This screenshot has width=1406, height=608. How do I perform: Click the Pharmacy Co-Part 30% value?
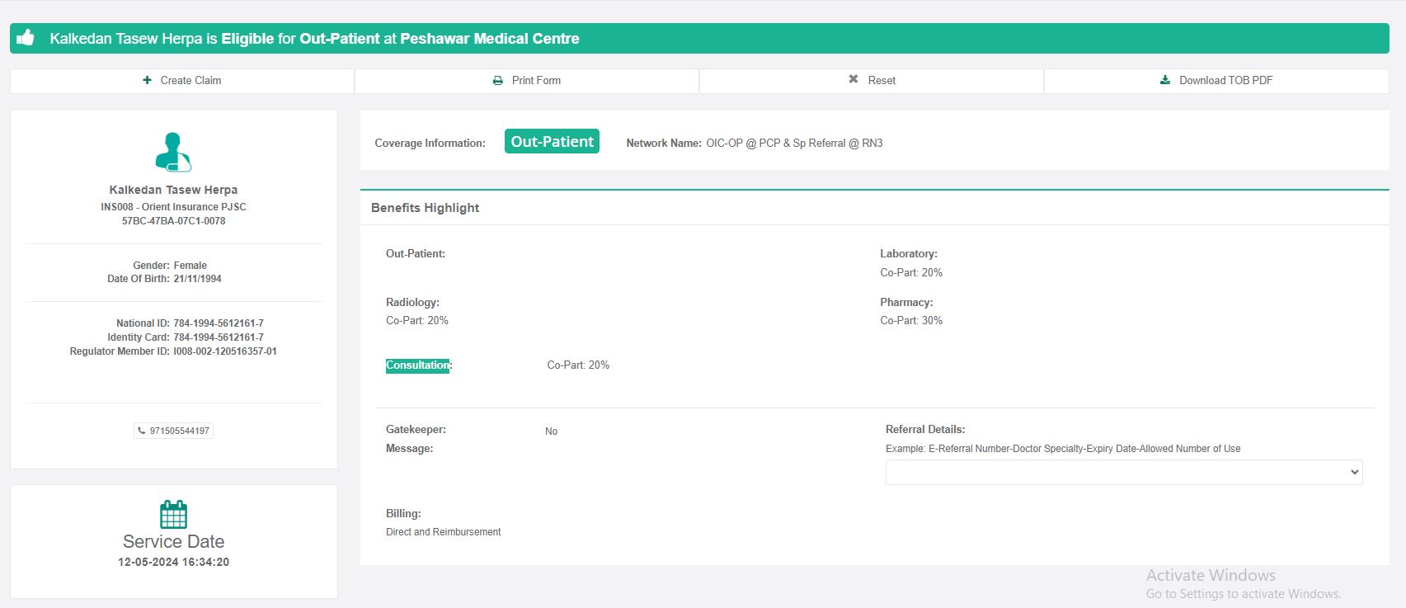point(911,321)
